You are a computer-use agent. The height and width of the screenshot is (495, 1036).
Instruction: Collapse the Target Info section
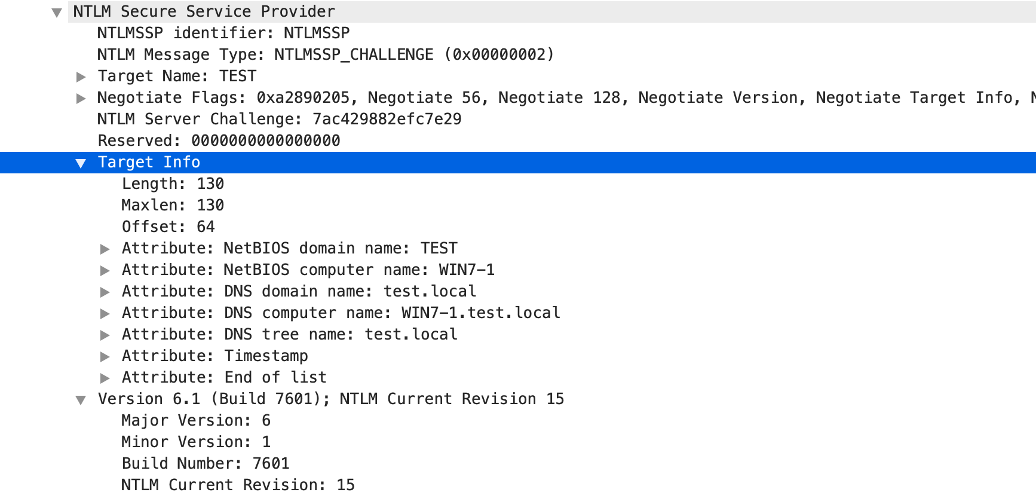tap(81, 163)
